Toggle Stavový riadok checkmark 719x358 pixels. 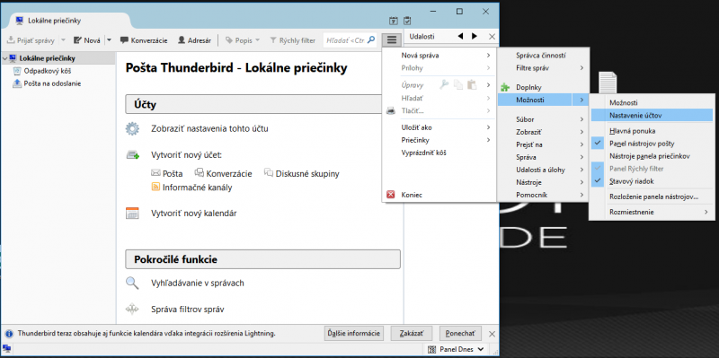tap(597, 181)
